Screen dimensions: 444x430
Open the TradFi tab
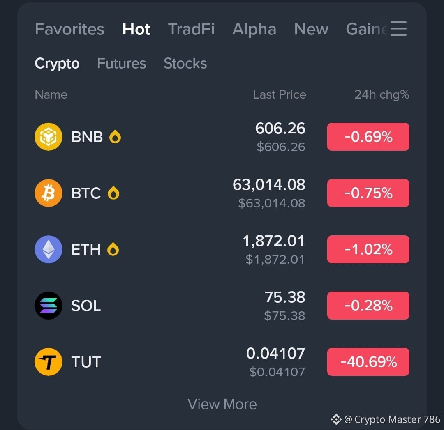(x=191, y=29)
